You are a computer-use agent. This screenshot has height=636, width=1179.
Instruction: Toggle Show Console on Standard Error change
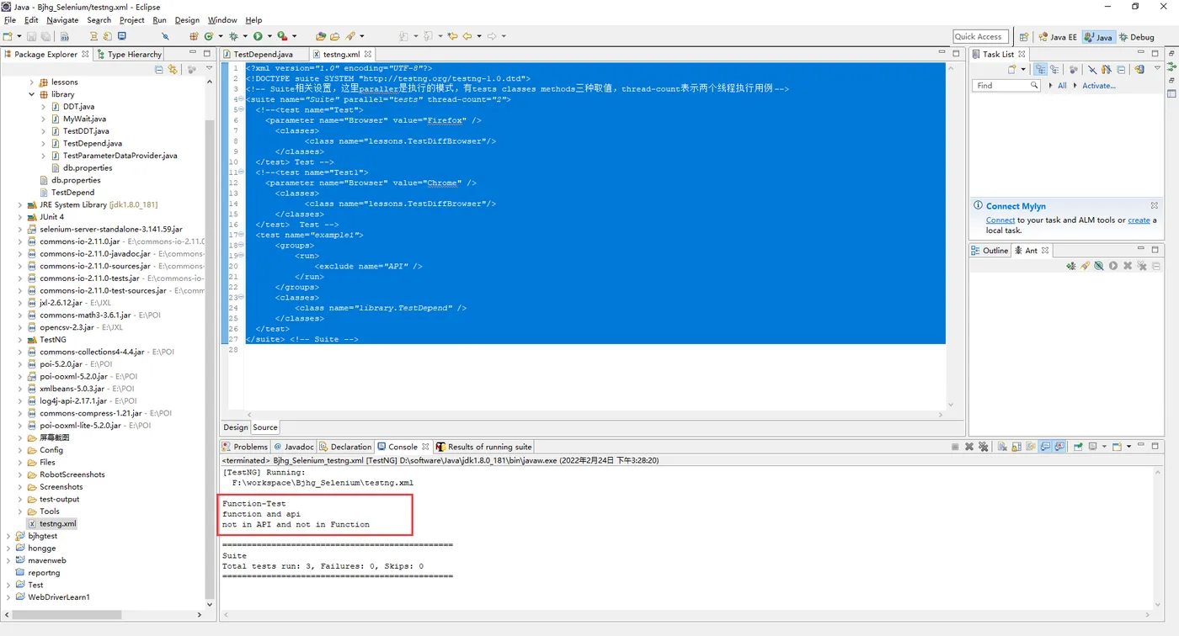point(1060,447)
